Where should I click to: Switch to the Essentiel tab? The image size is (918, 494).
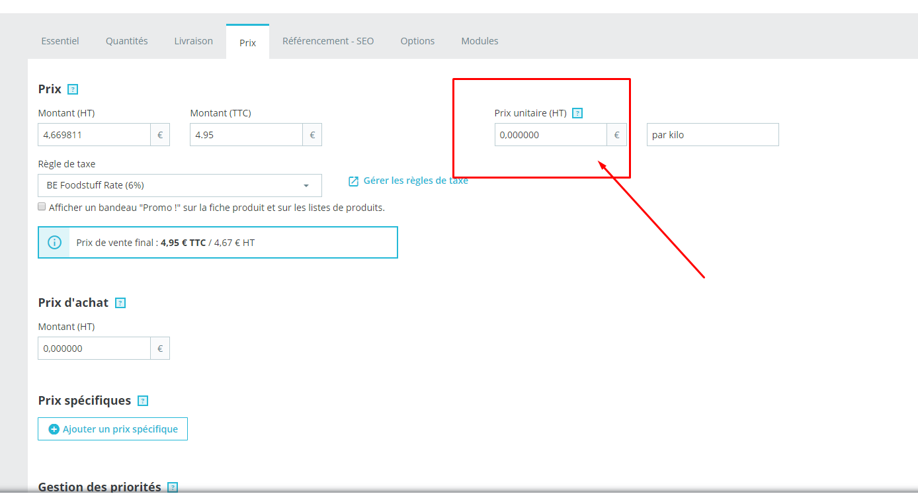point(60,41)
